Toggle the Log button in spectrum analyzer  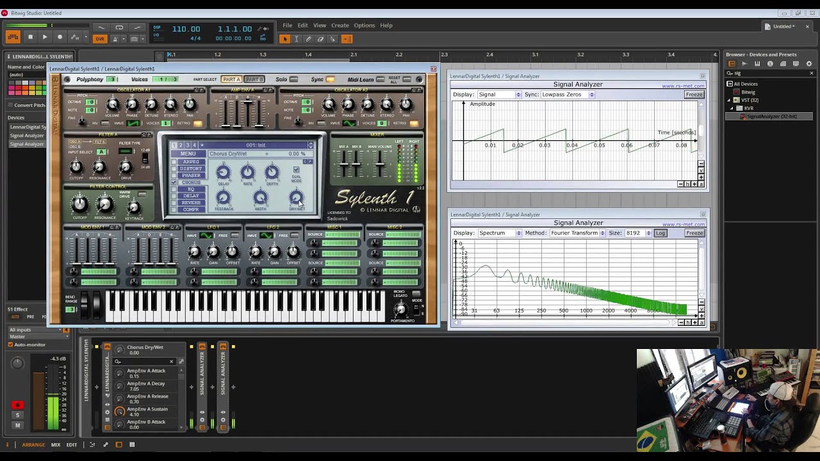(x=660, y=233)
